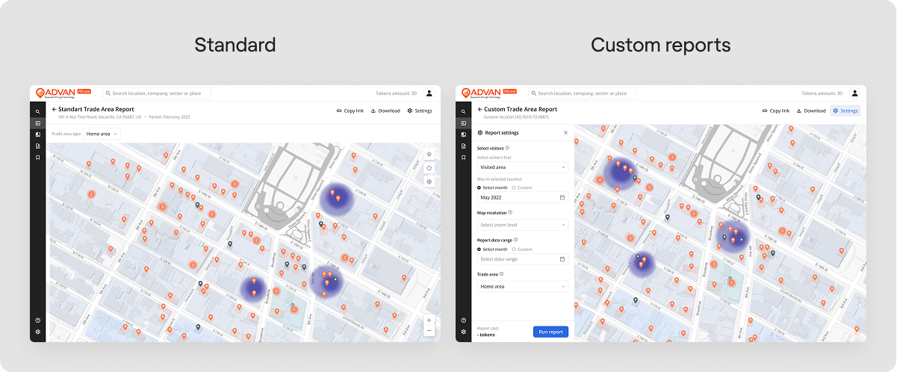Open the calendar icon in Select data range field

pyautogui.click(x=562, y=259)
